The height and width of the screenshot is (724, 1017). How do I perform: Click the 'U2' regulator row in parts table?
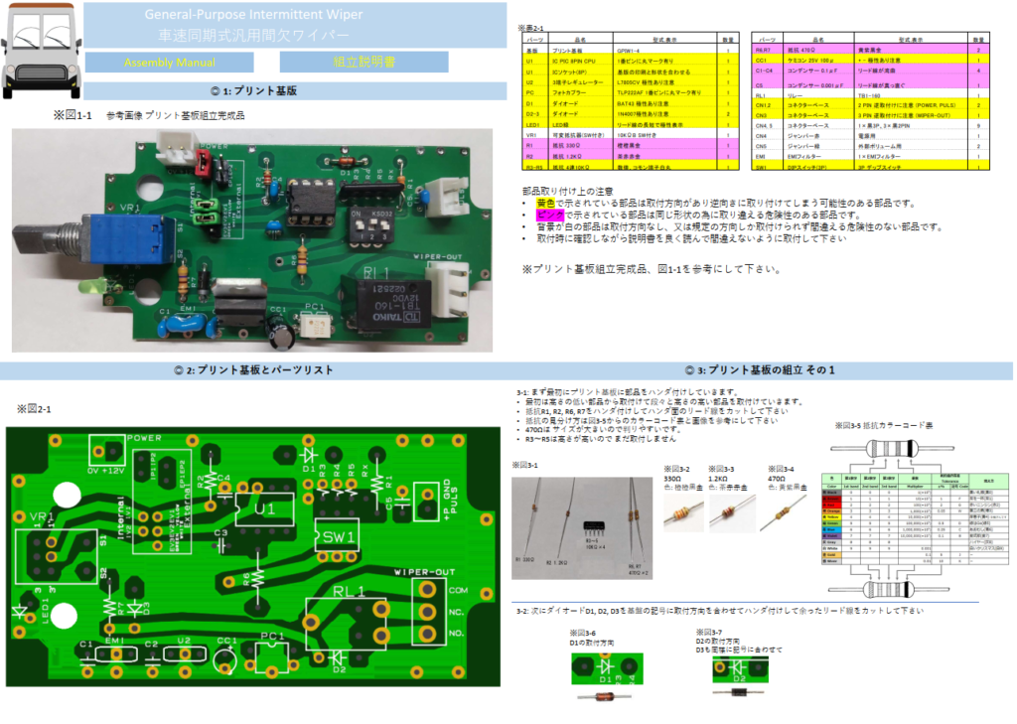pos(630,82)
